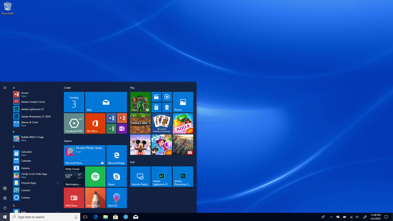Click the 'Explore' tile group header
This screenshot has width=393, height=221.
pos(68,141)
